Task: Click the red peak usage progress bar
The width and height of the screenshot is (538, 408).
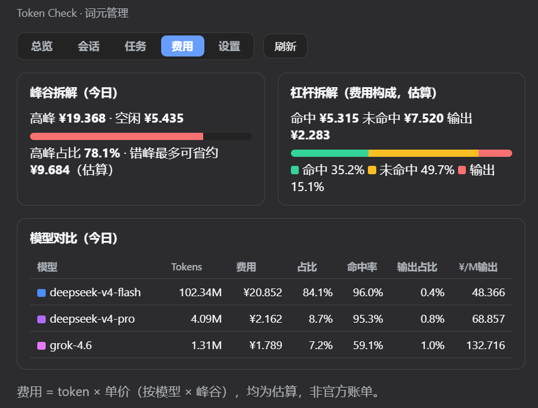Action: pos(117,136)
